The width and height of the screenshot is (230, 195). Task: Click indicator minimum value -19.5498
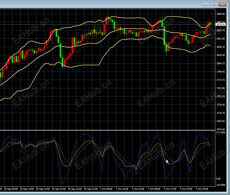point(221,185)
